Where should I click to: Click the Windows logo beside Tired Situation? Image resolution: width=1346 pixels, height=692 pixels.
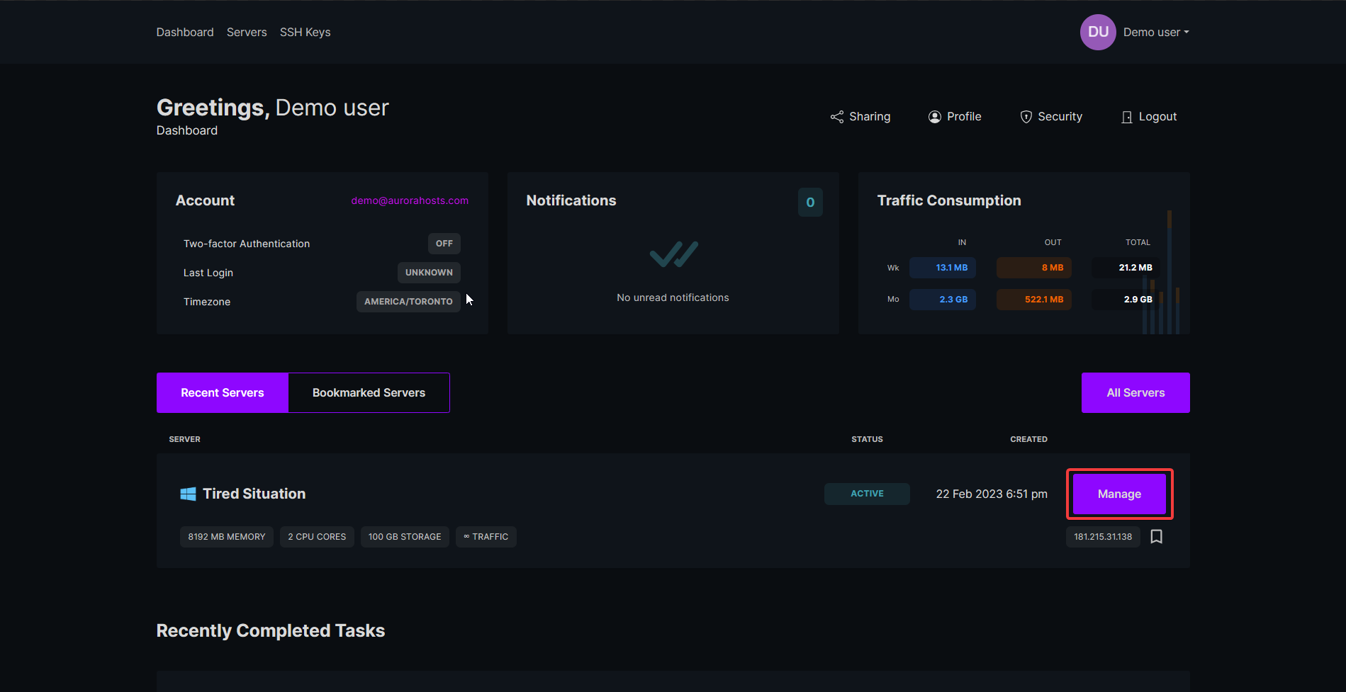[188, 494]
